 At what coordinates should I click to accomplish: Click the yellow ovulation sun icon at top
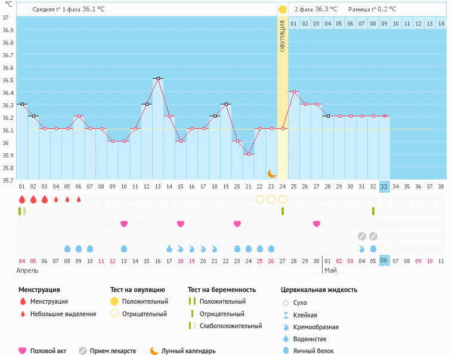283,10
